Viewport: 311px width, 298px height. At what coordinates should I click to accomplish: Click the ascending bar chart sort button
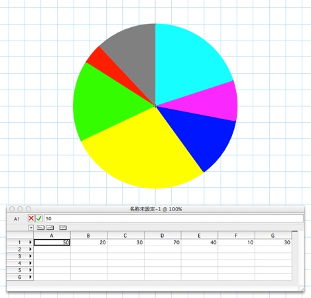click(50, 227)
